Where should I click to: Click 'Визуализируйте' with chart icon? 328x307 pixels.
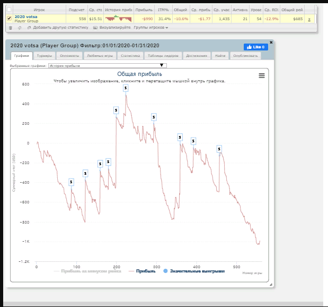(112, 28)
